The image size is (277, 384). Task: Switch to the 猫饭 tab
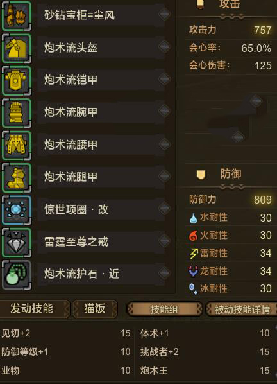click(95, 309)
